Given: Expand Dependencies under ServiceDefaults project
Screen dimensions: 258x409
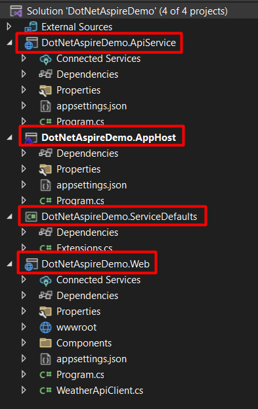Looking at the screenshot, I should [24, 232].
